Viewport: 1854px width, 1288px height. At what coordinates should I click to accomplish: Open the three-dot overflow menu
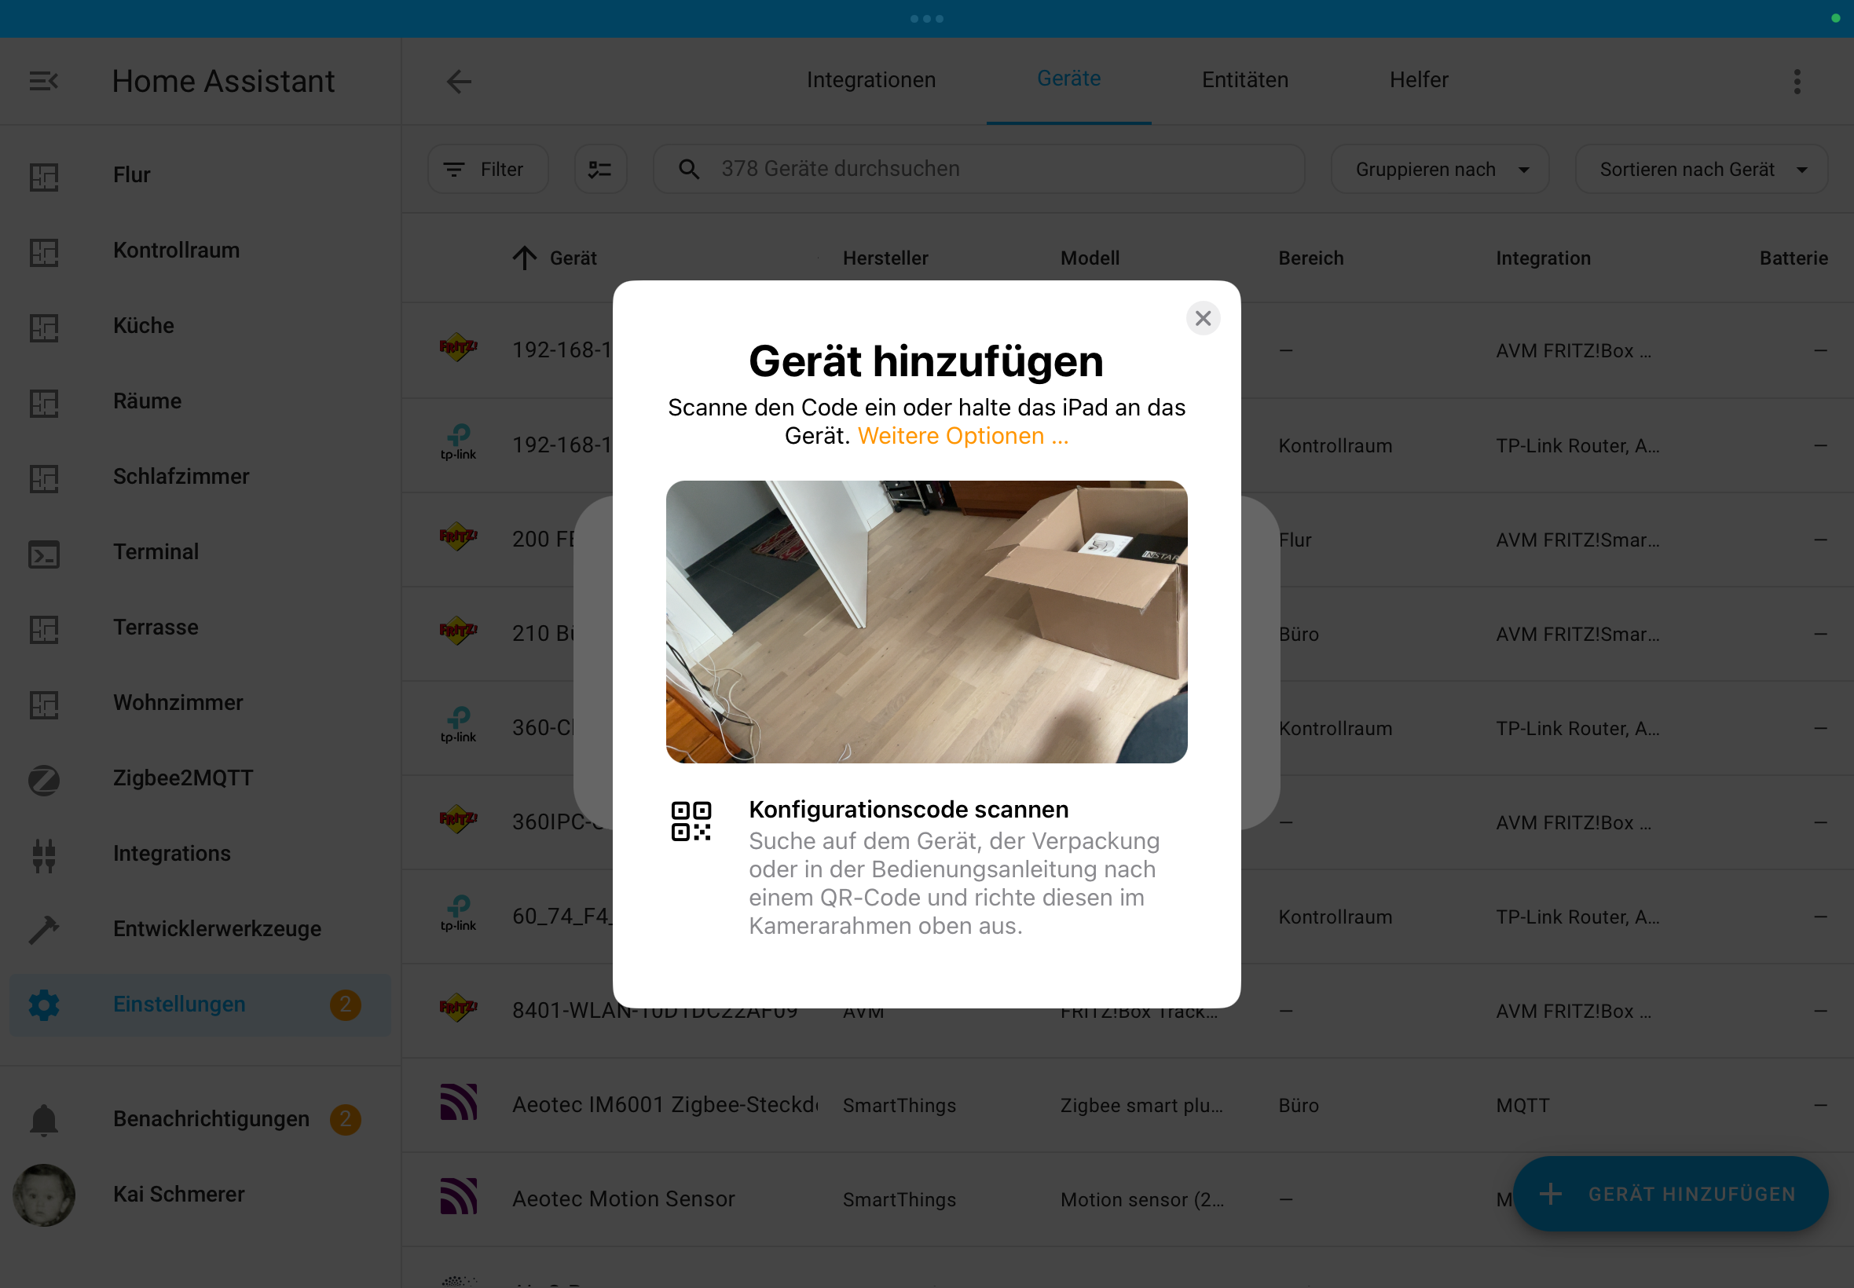1797,81
